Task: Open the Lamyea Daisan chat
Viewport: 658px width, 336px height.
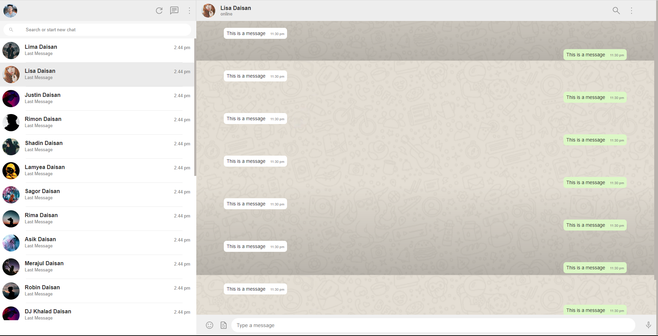Action: click(97, 171)
